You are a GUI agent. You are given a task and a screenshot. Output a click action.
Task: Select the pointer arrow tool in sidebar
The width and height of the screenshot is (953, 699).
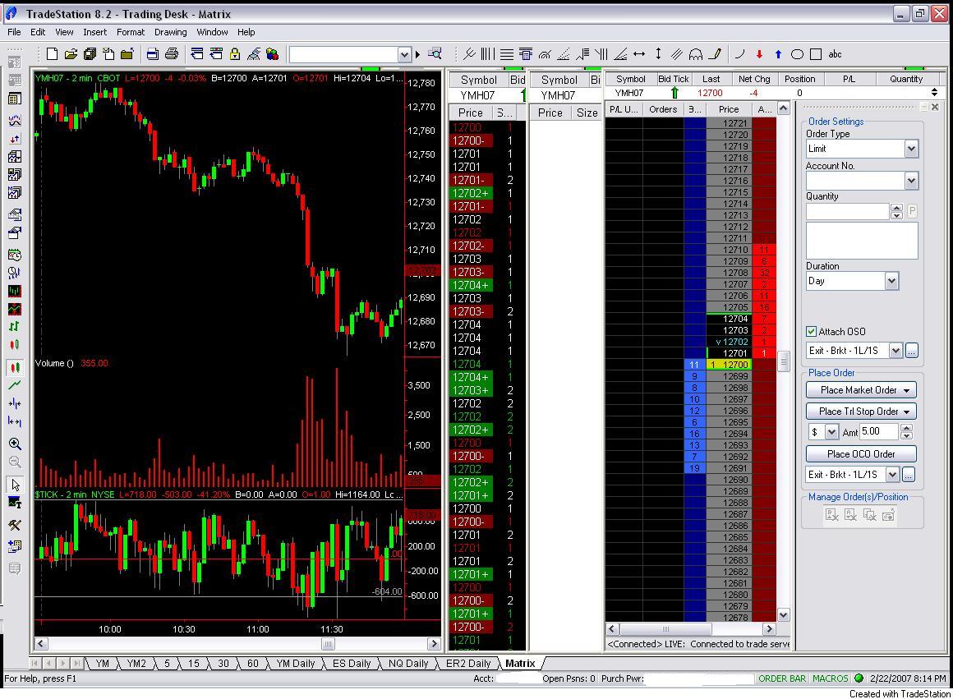click(x=15, y=485)
